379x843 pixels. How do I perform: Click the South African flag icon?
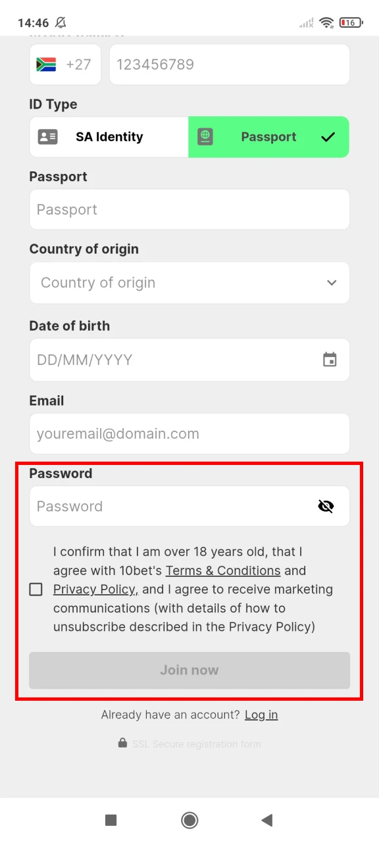[45, 64]
